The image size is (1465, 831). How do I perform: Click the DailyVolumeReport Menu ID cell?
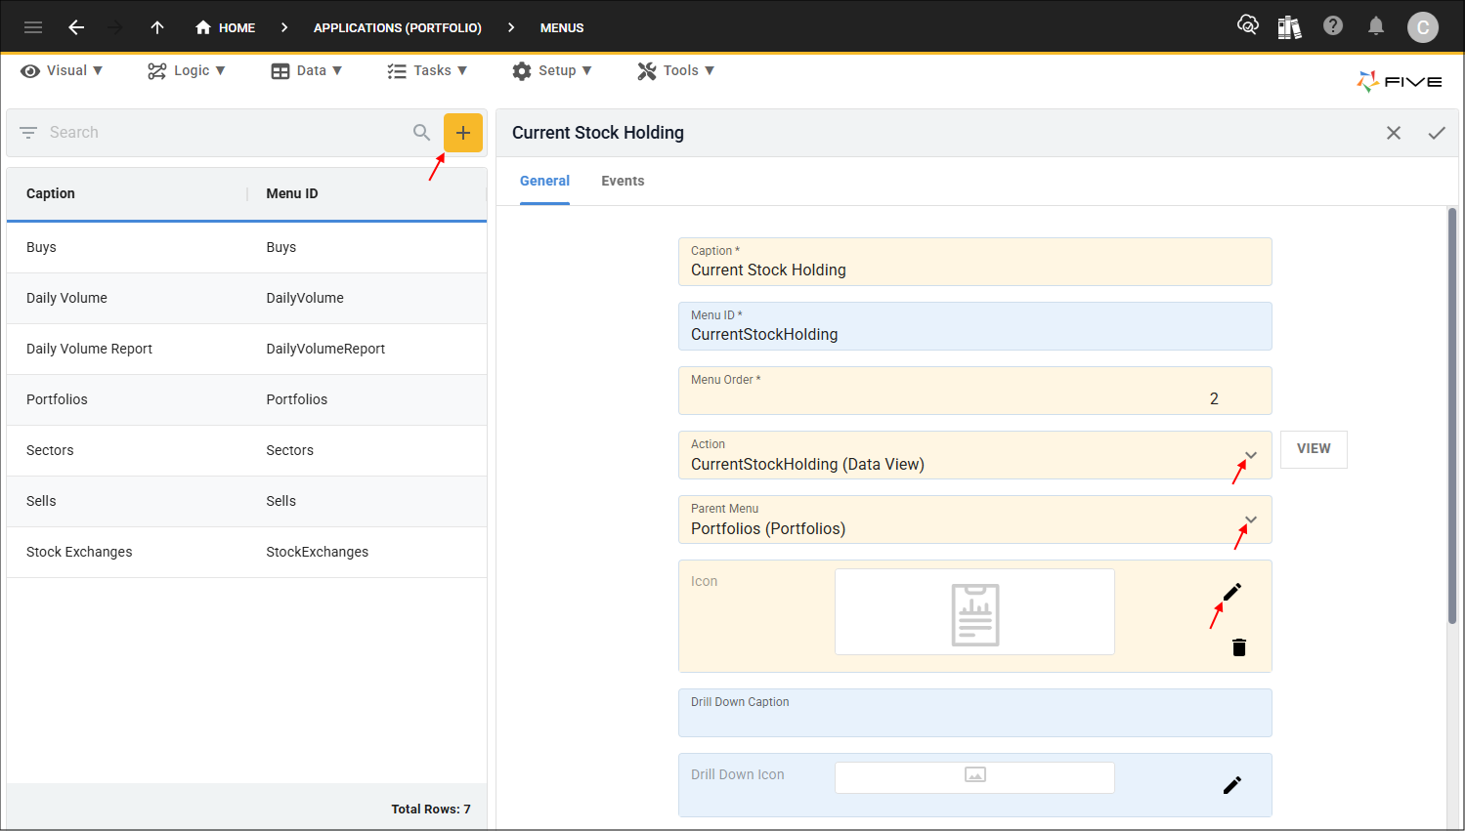point(325,349)
